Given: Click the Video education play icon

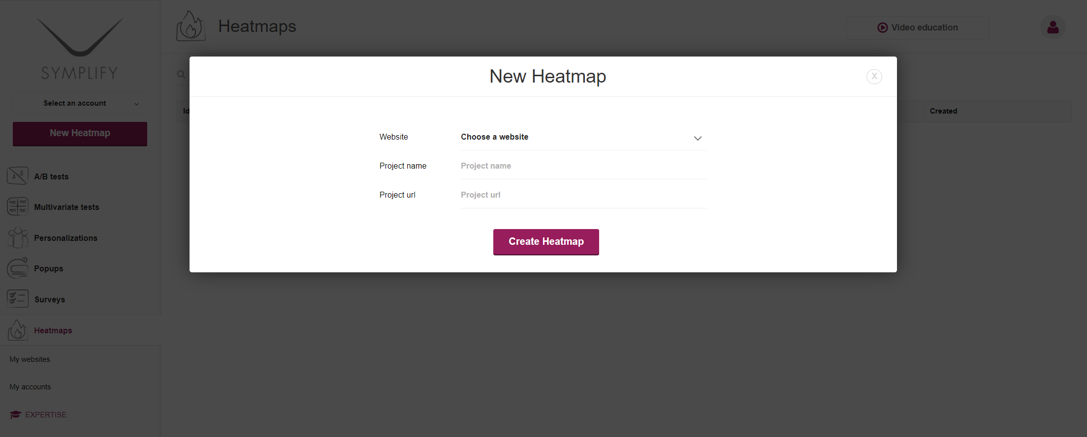Looking at the screenshot, I should [883, 28].
